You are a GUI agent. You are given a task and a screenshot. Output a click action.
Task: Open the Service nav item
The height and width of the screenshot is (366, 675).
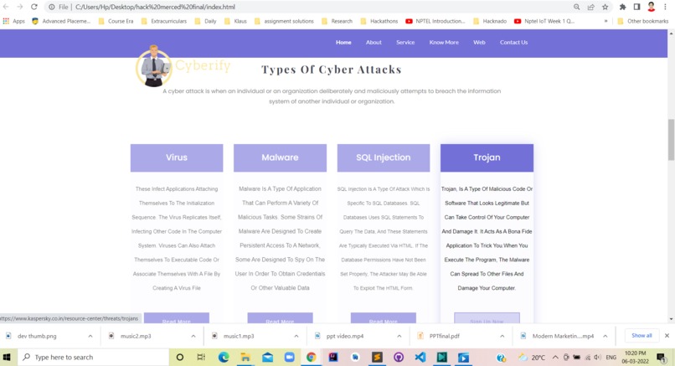click(405, 42)
